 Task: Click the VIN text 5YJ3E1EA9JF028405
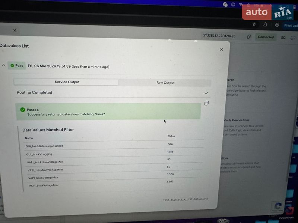(219, 36)
